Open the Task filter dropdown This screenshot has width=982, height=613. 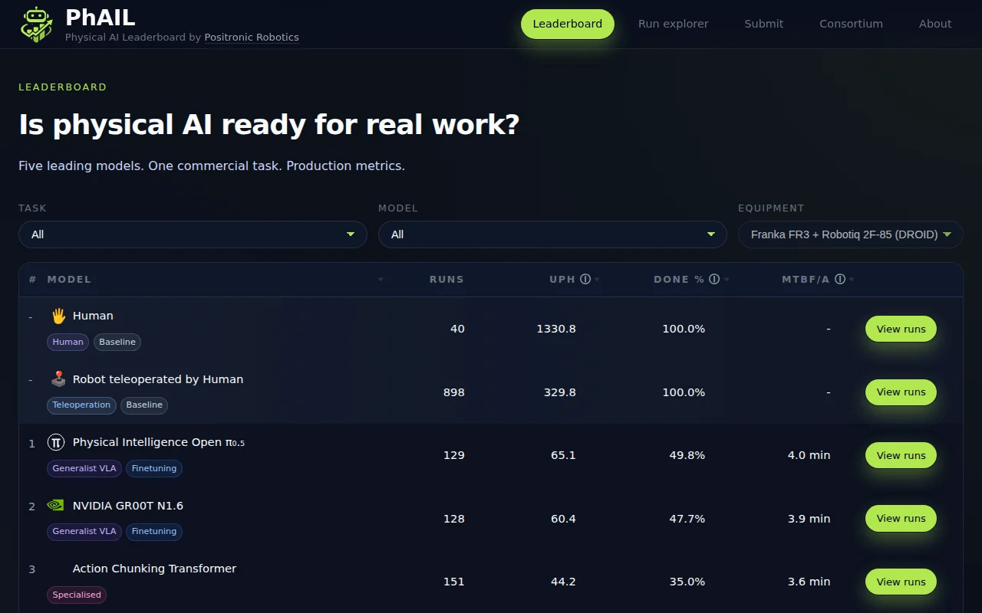(x=193, y=234)
